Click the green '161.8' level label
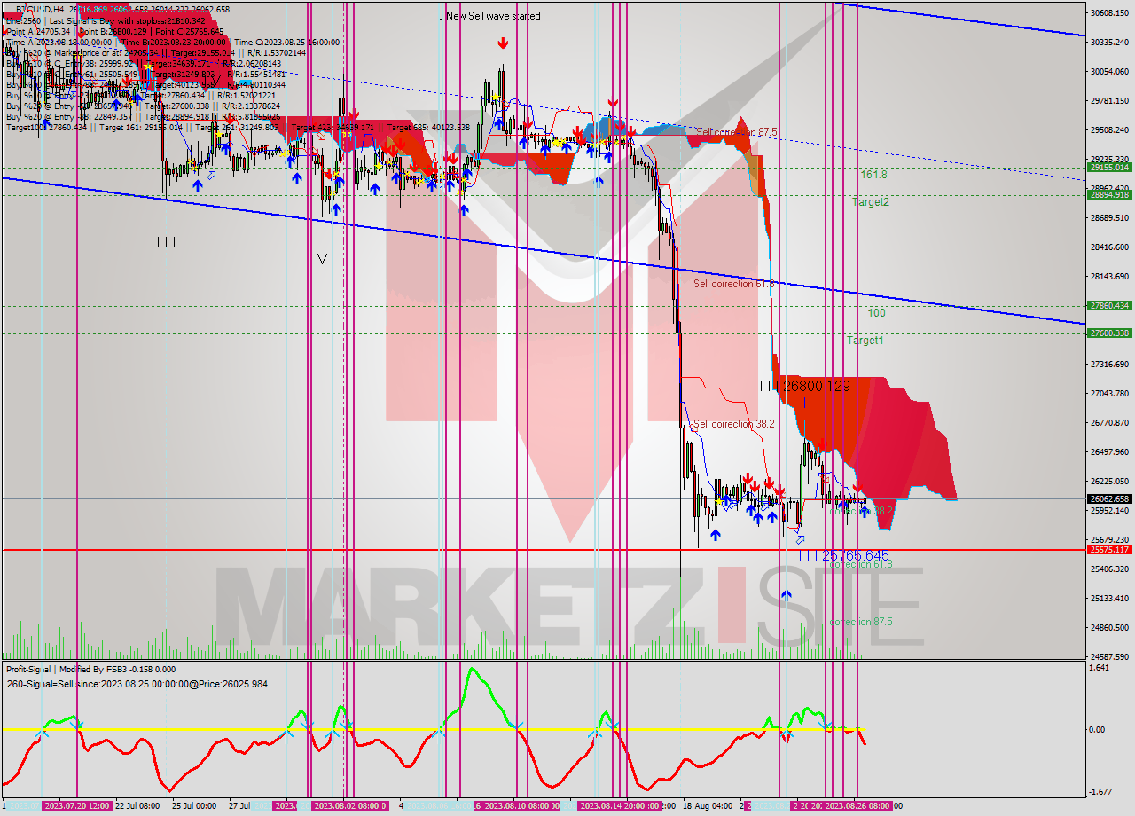 873,175
